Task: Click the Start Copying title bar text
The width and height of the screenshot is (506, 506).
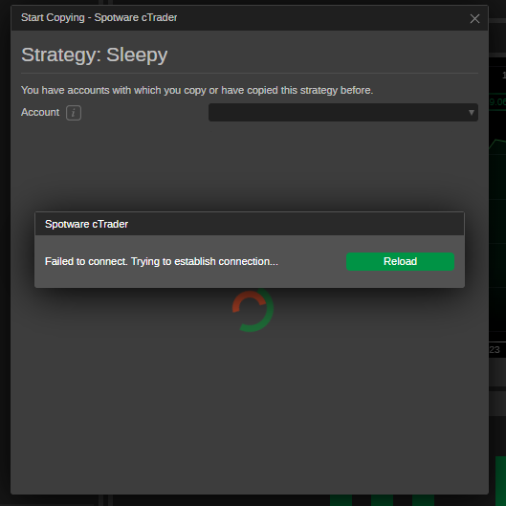Action: [99, 17]
